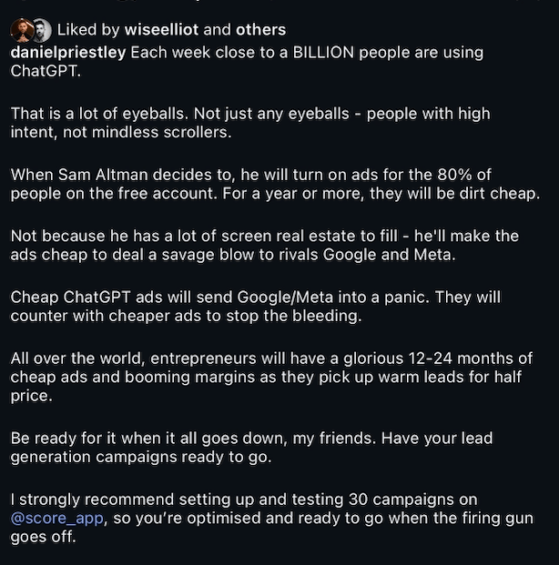Image resolution: width=559 pixels, height=565 pixels.
Task: Visit the wiseelliot profile link
Action: coord(161,30)
